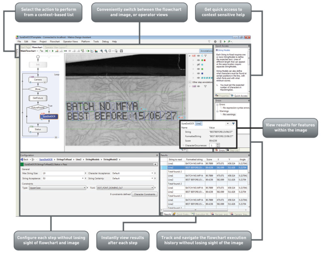This screenshot has width=324, height=253.
Task: Click the zoom in magnifier icon
Action: (x=102, y=51)
